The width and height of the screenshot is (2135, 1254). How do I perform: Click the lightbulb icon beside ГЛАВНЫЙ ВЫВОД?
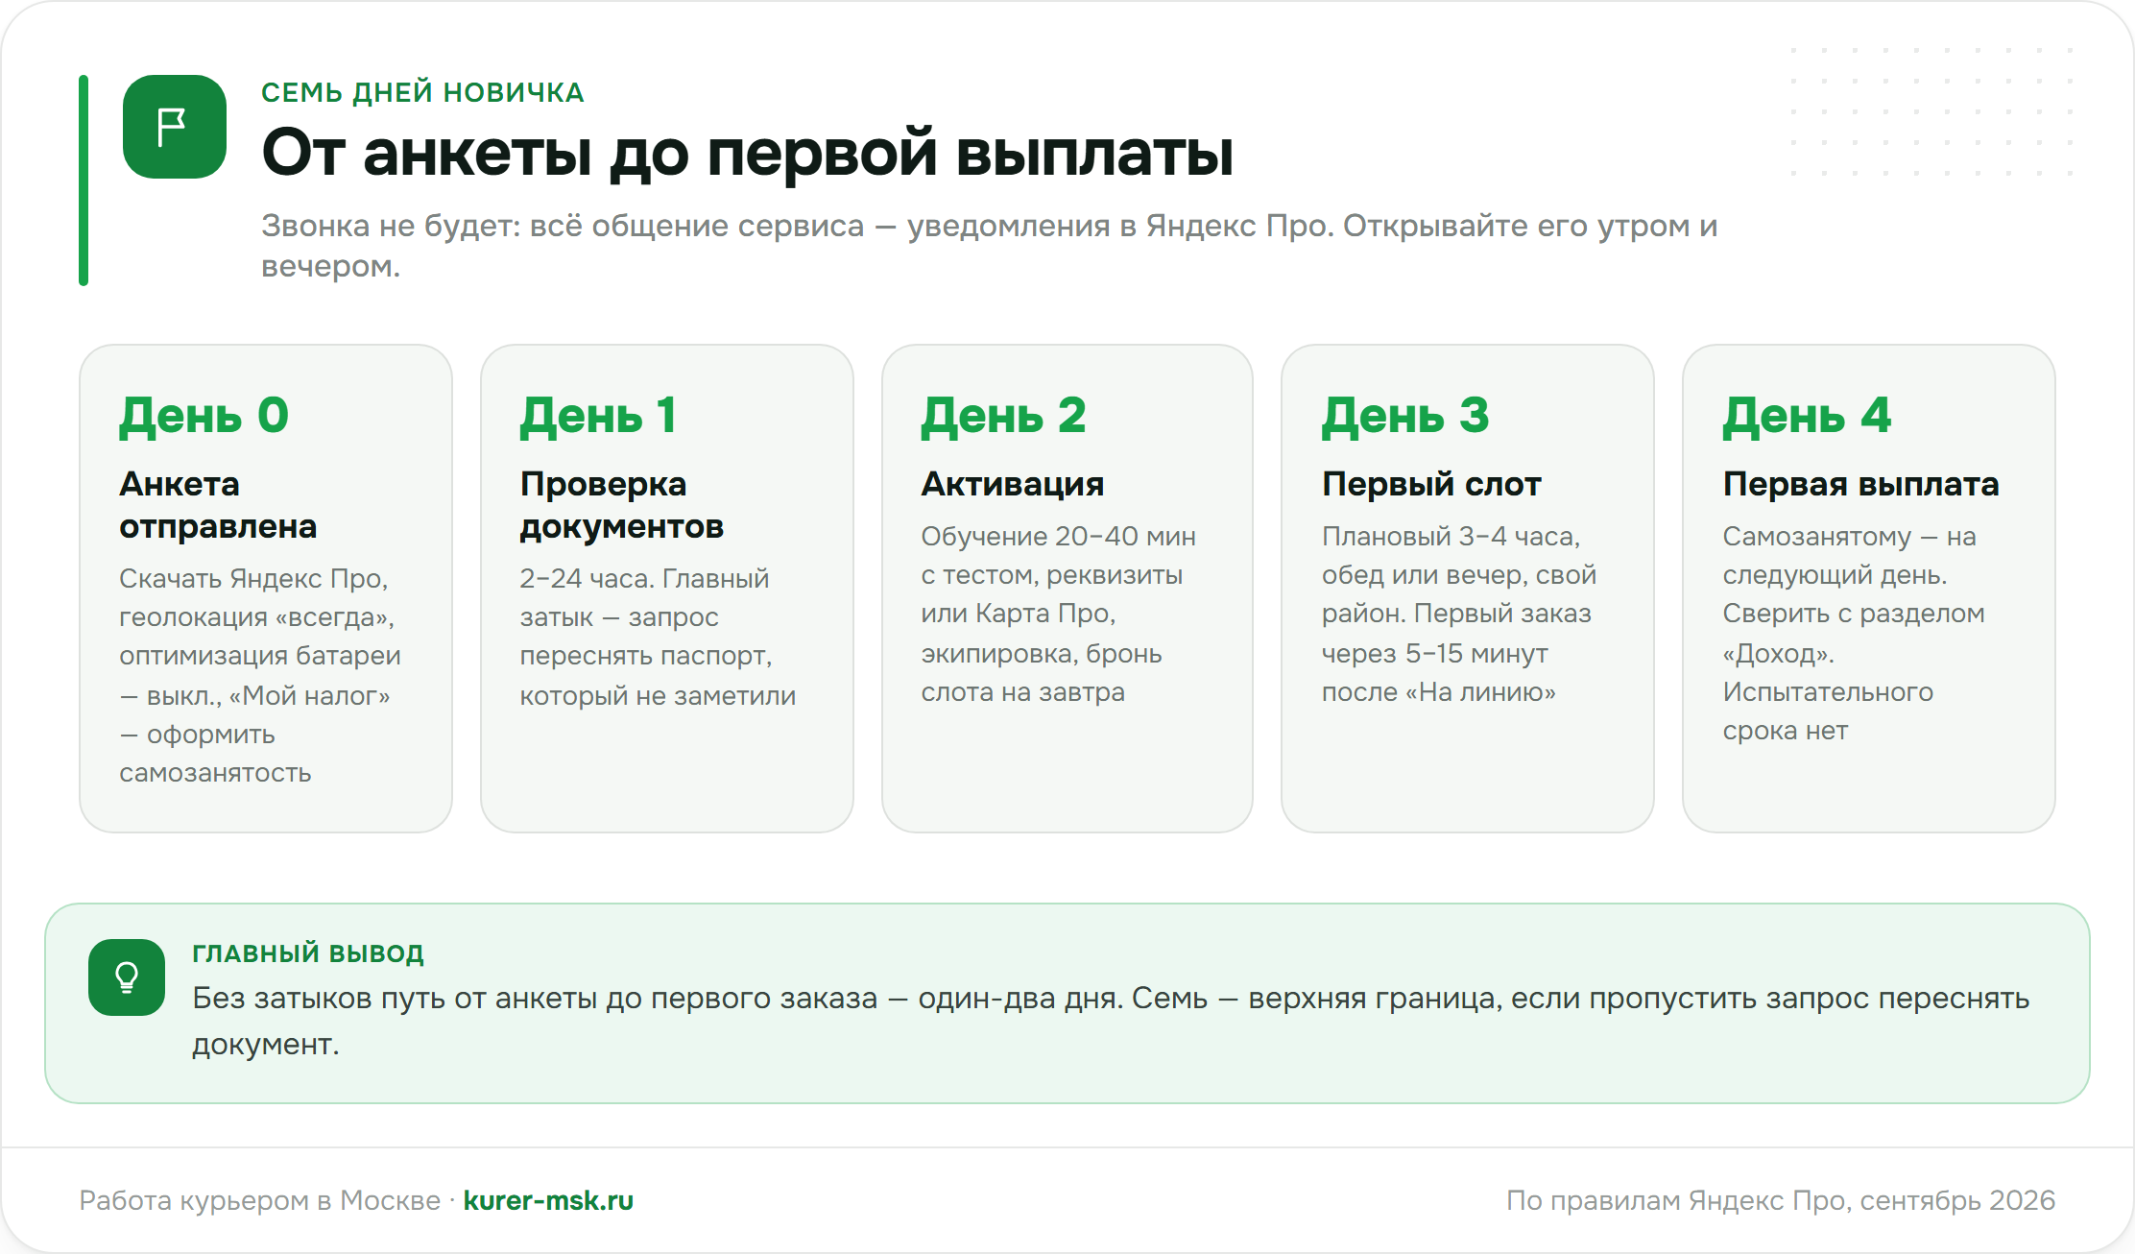127,977
